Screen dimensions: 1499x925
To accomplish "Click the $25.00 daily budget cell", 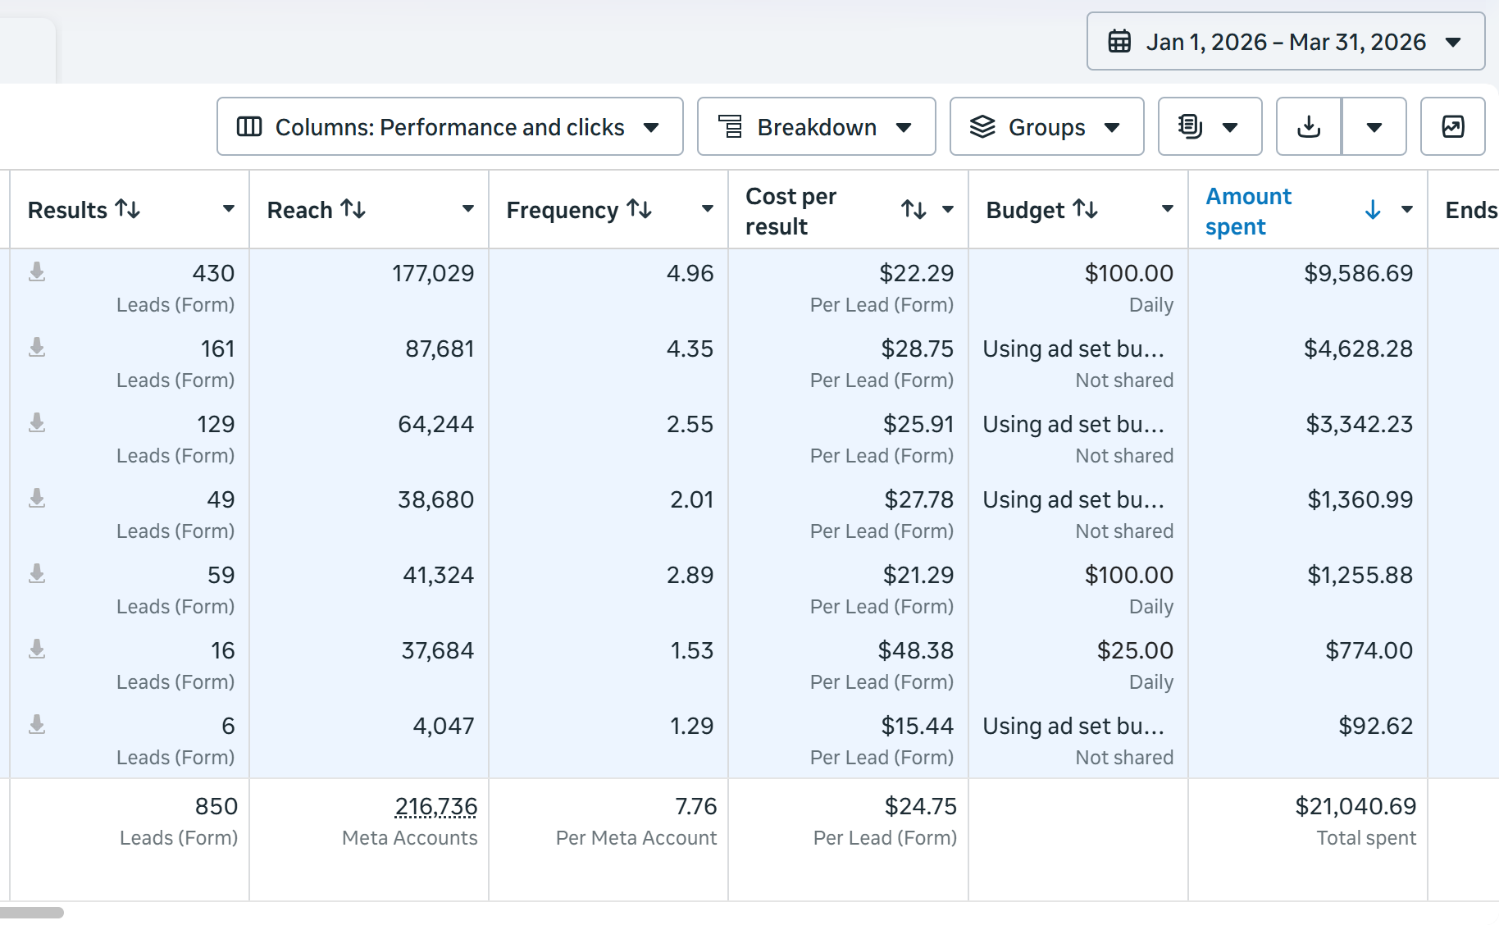I will pyautogui.click(x=1135, y=650).
